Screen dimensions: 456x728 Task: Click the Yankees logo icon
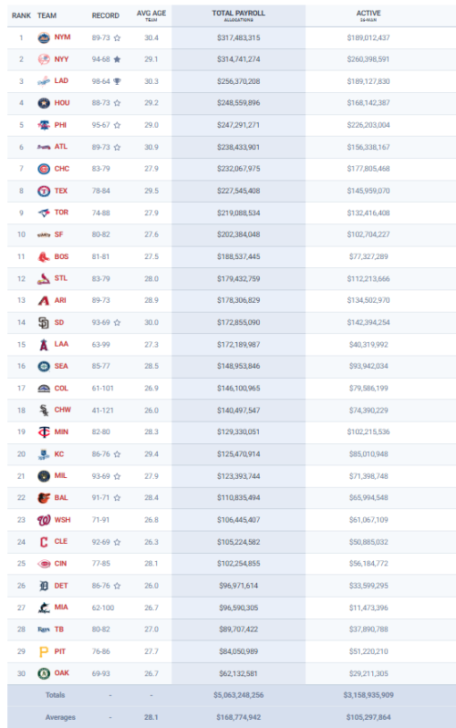(x=44, y=59)
